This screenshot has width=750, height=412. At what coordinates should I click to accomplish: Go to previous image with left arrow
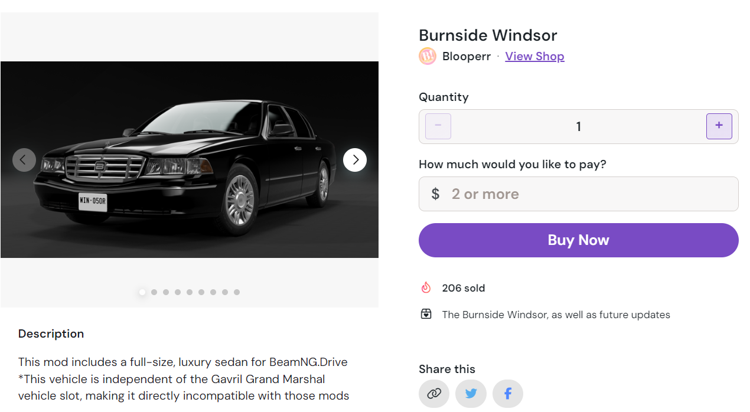pyautogui.click(x=24, y=159)
